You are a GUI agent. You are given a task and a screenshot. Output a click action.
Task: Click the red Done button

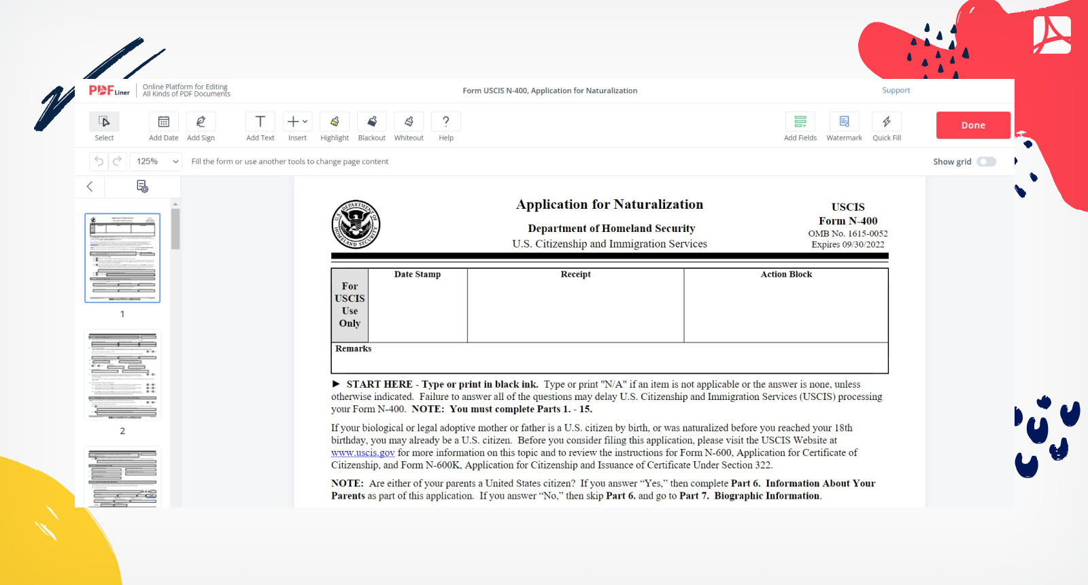tap(973, 125)
